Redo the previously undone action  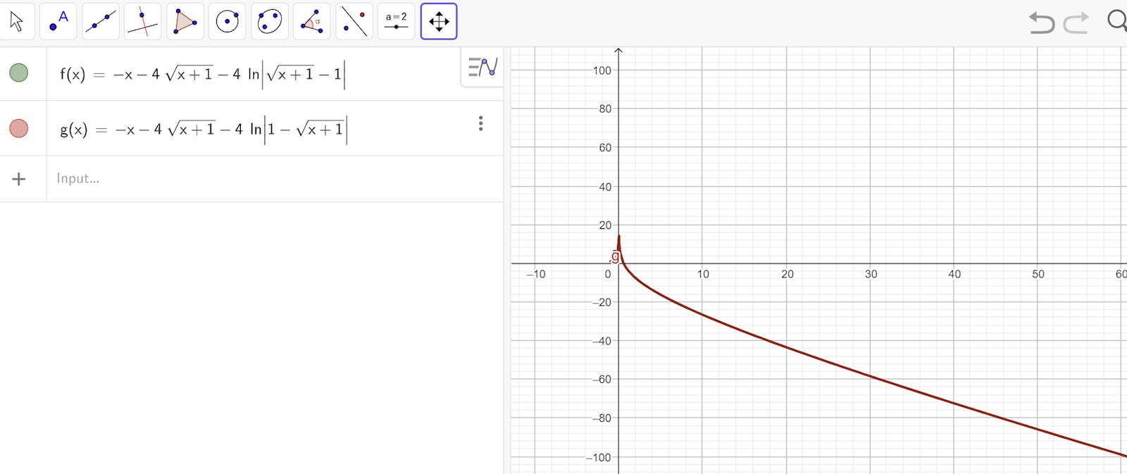pos(1076,22)
